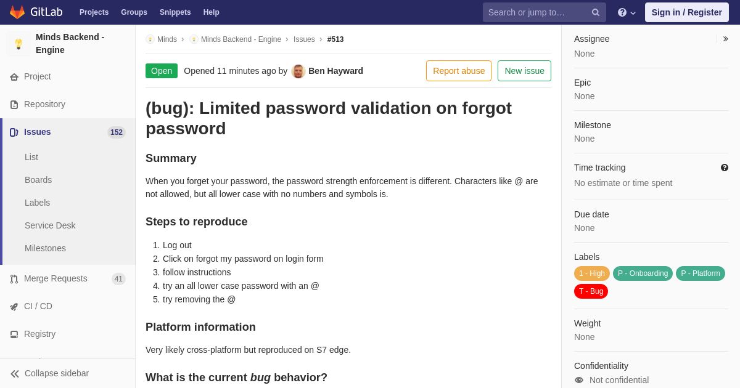Select Boards under Issues

tap(38, 180)
